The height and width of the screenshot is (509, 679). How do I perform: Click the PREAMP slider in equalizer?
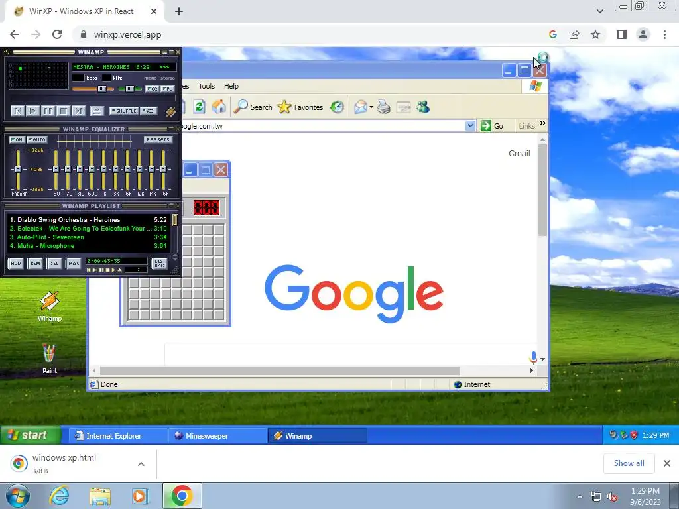(x=18, y=170)
